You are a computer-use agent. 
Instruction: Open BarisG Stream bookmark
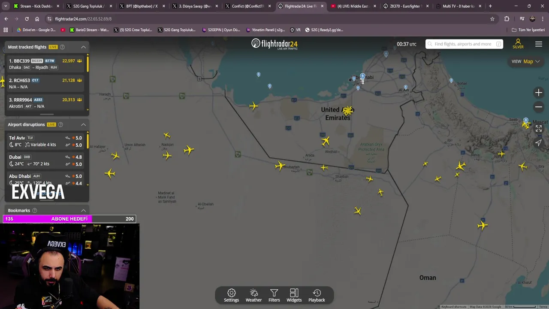pyautogui.click(x=89, y=30)
